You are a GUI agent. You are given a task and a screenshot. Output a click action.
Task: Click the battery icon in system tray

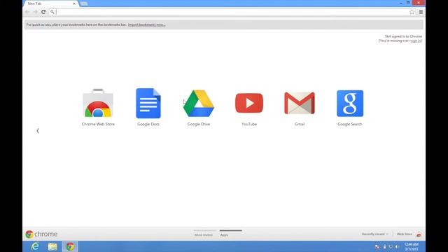384,246
